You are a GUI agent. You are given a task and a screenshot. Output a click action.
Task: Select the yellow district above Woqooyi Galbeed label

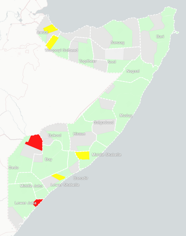tap(52, 41)
